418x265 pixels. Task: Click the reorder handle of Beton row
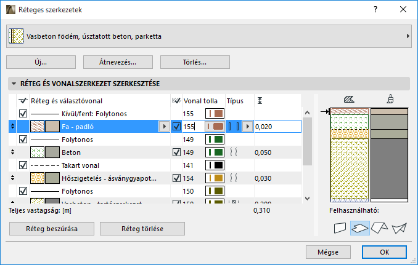(12, 152)
